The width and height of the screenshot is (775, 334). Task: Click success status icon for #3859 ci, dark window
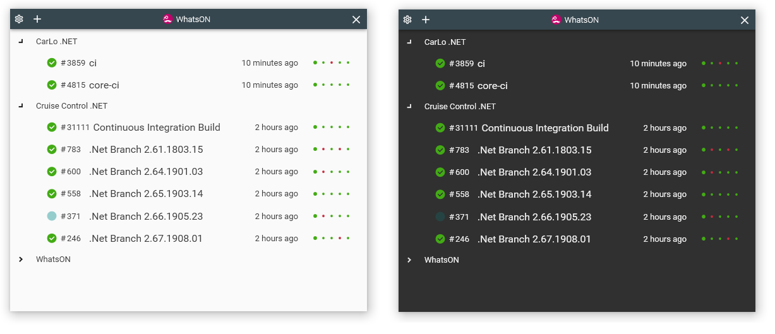[x=440, y=63]
